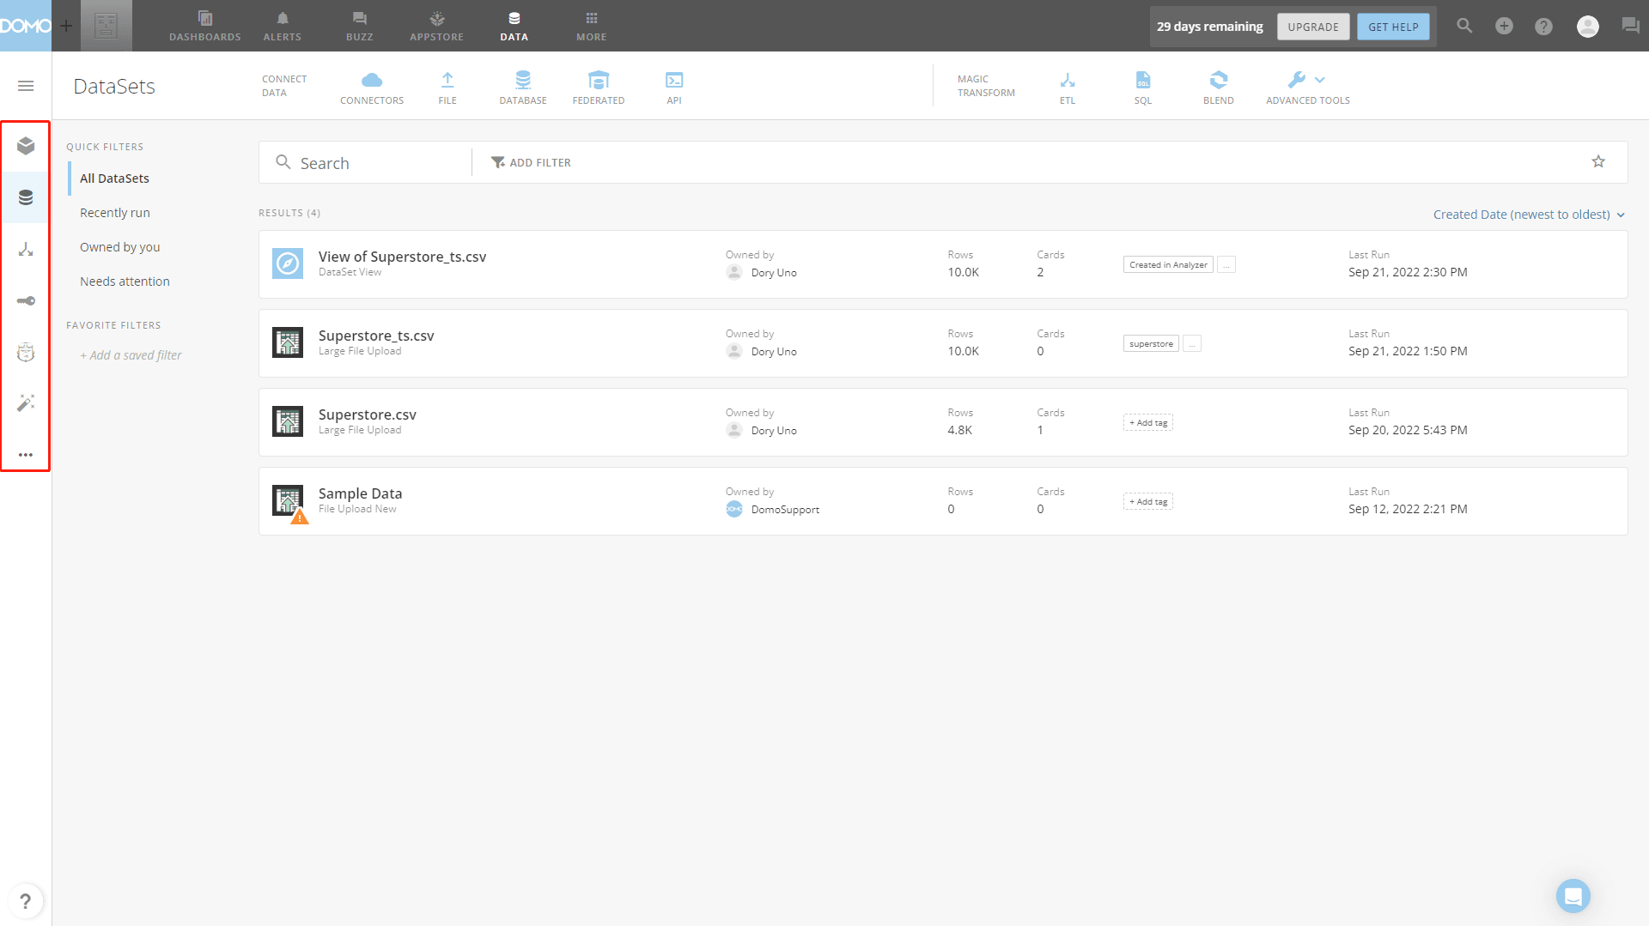Toggle the hamburger side menu
This screenshot has width=1649, height=926.
pos(26,86)
